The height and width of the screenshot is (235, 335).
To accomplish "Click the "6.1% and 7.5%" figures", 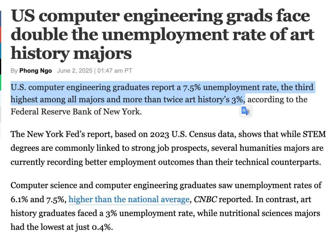I will pos(38,199).
